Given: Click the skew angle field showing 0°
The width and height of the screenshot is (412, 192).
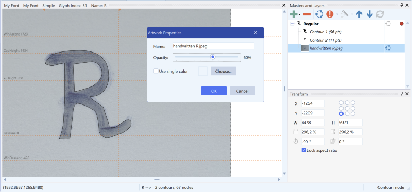Looking at the screenshot, I should pyautogui.click(x=350, y=142).
